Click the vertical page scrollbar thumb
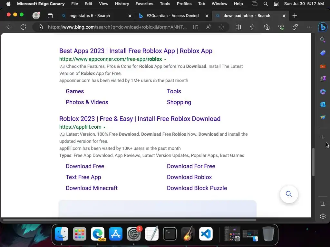Image resolution: width=330 pixels, height=247 pixels. [313, 162]
